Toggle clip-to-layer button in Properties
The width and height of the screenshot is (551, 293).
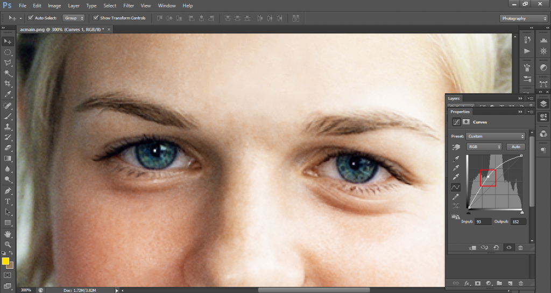tap(472, 248)
